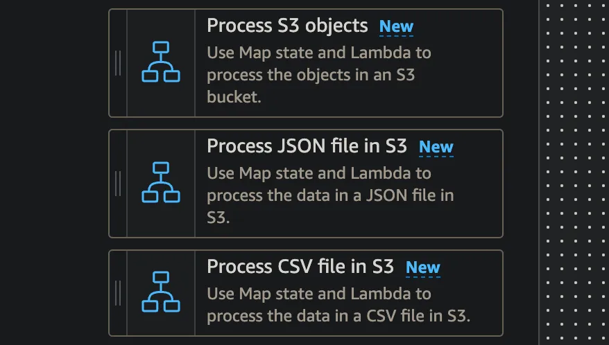Image resolution: width=609 pixels, height=345 pixels.
Task: Click the Process CSV file workflow icon
Action: (161, 292)
